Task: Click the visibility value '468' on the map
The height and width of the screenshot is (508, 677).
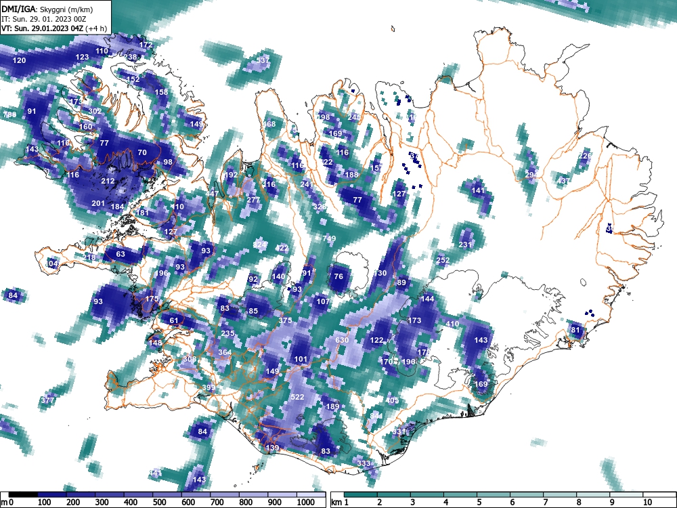Action: pyautogui.click(x=269, y=124)
